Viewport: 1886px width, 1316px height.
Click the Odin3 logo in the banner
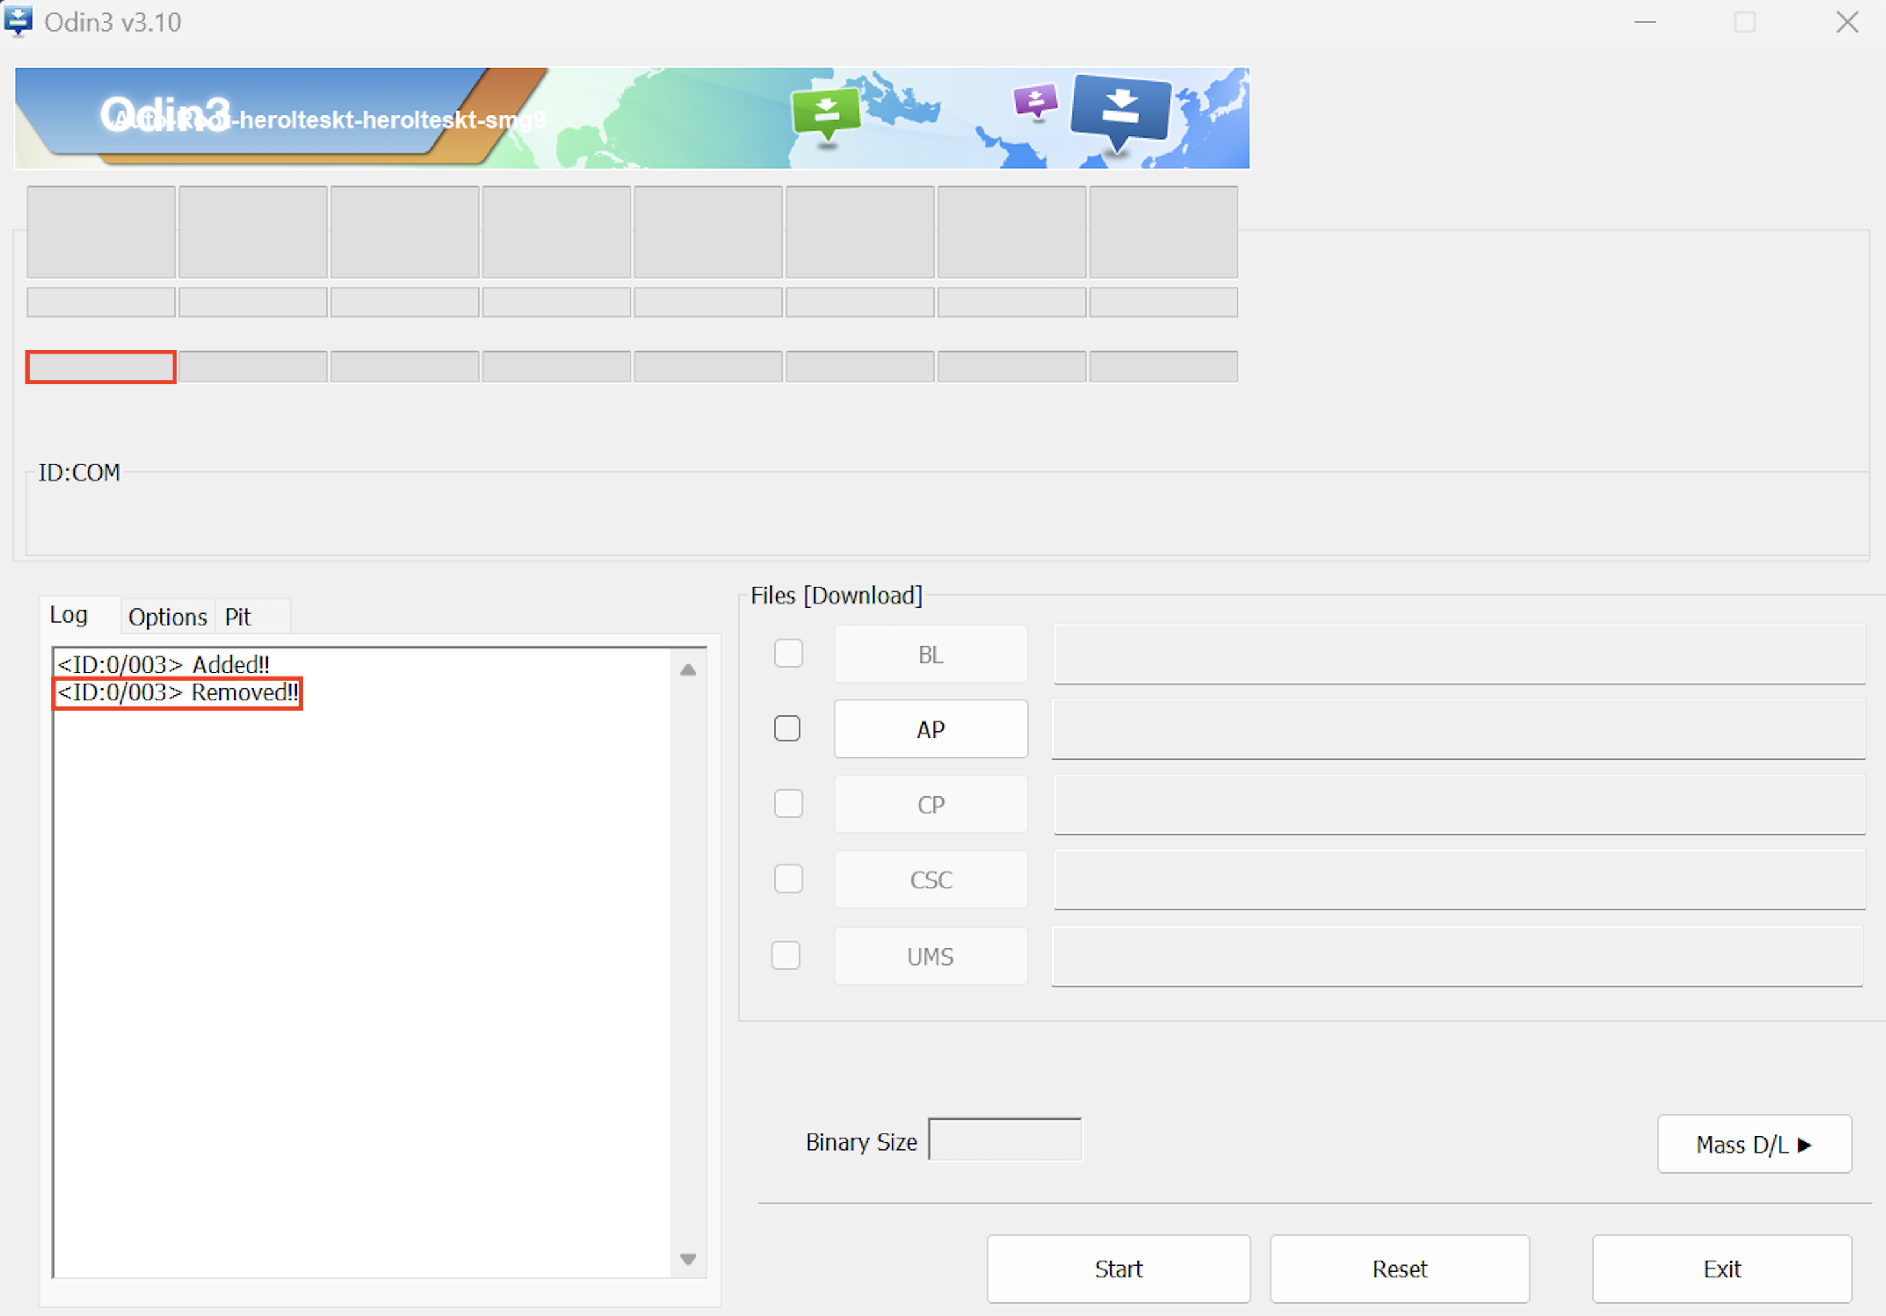pos(164,114)
